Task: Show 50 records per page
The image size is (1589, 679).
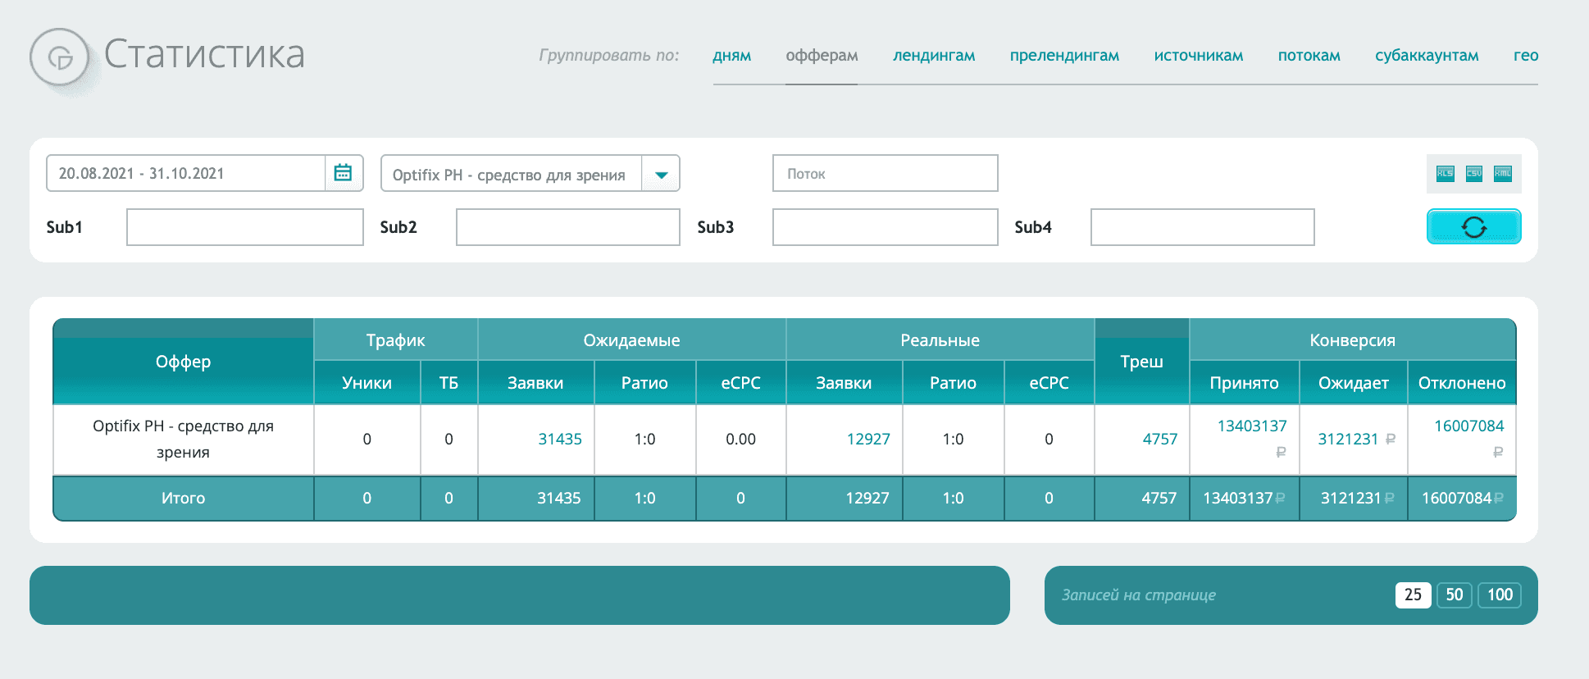Action: [1455, 595]
